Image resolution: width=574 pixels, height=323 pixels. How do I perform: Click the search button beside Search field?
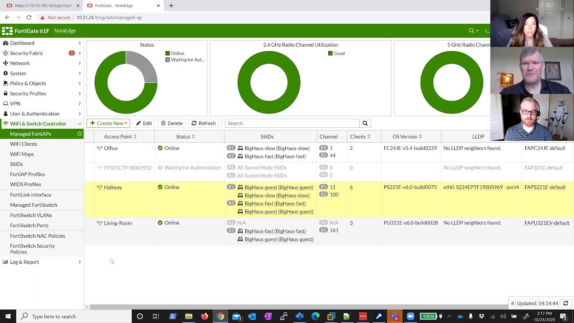point(365,123)
